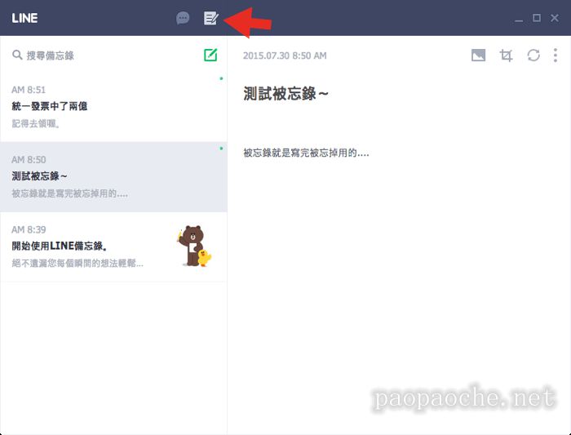Click the date 2015.07.30 8:50 AM
The width and height of the screenshot is (571, 435).
click(285, 55)
